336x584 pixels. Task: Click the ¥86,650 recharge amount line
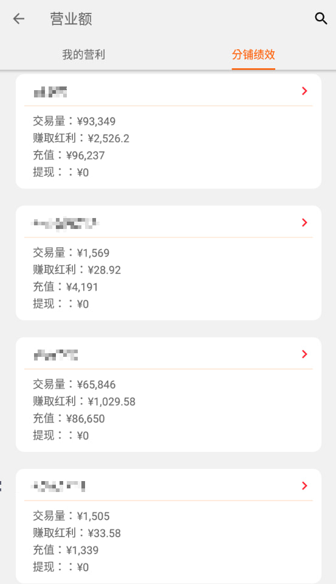(69, 418)
